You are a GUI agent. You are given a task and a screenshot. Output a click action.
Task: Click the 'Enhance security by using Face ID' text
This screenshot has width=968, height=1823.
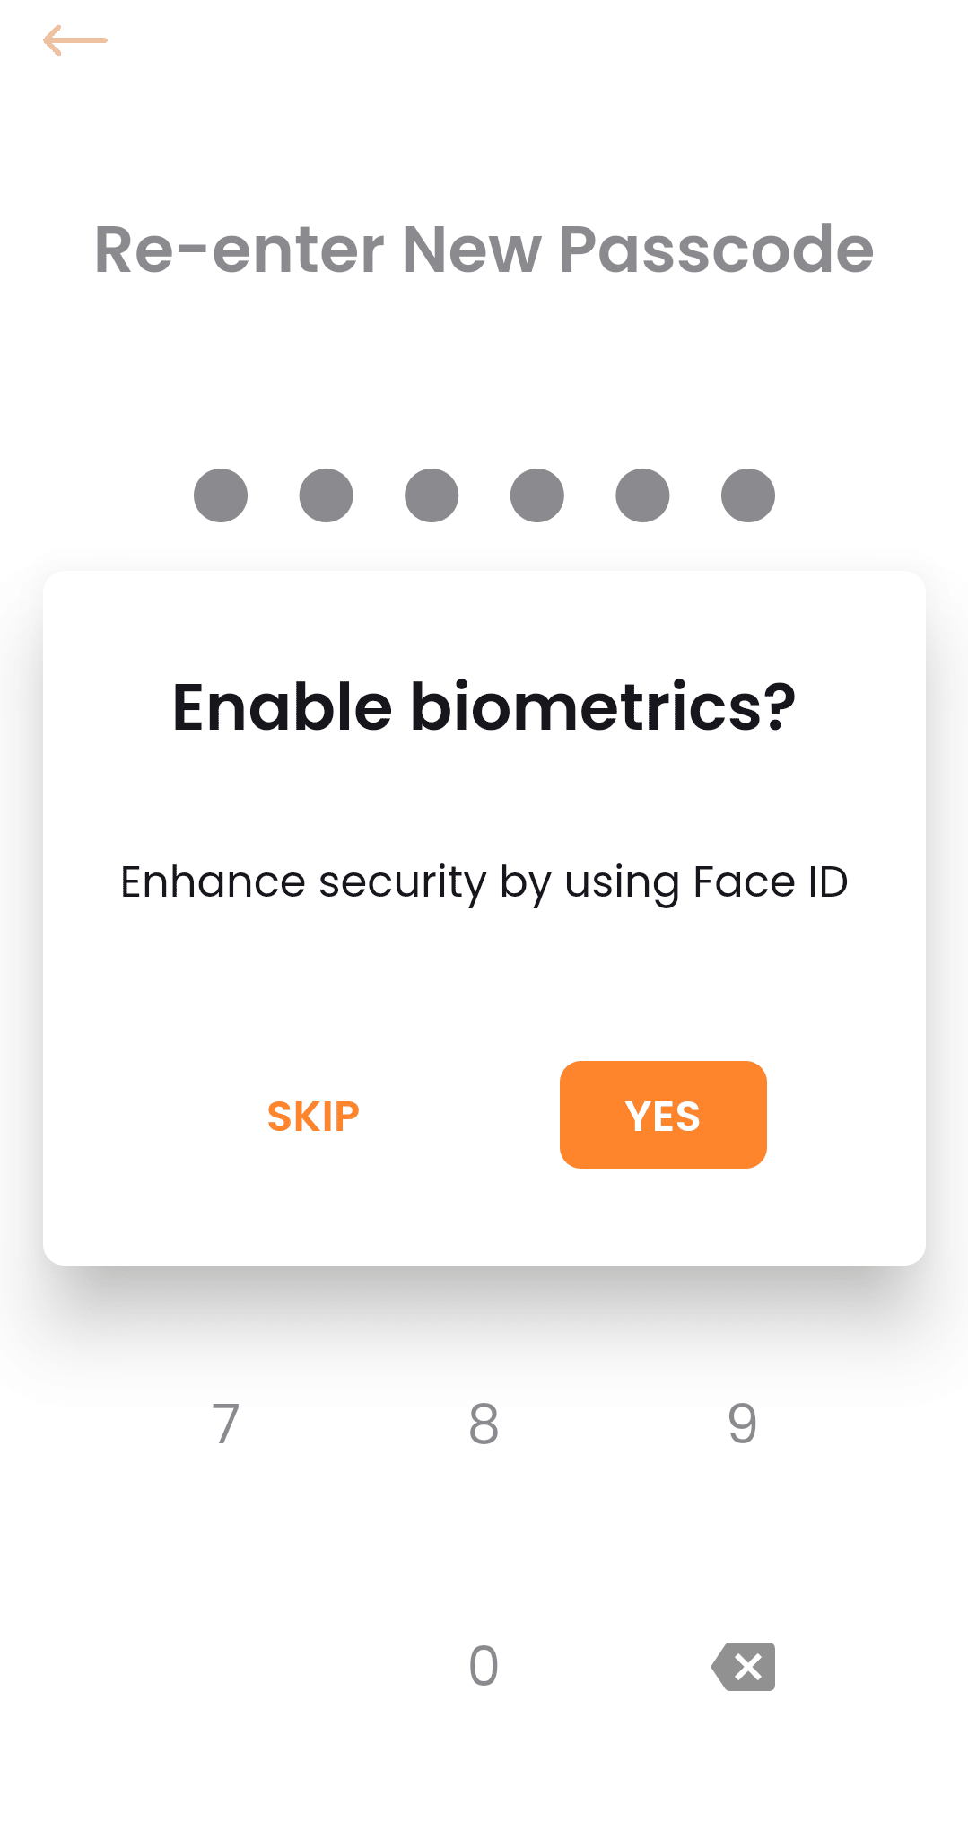[484, 882]
